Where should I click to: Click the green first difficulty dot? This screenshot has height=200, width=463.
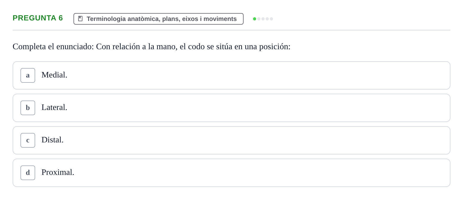coord(255,19)
